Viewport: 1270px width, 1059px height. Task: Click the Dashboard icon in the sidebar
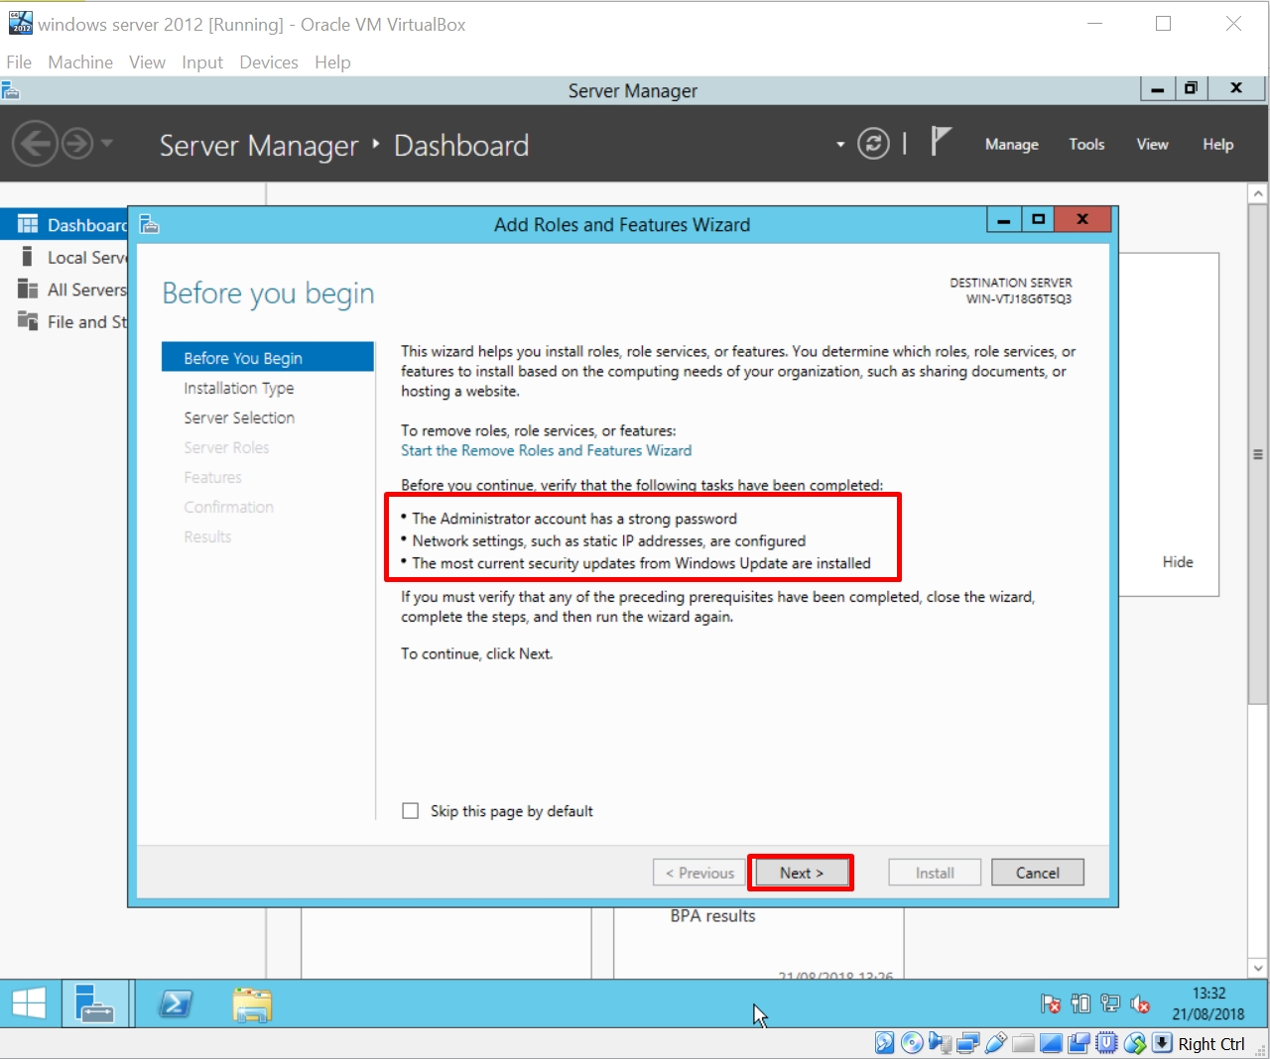click(28, 225)
